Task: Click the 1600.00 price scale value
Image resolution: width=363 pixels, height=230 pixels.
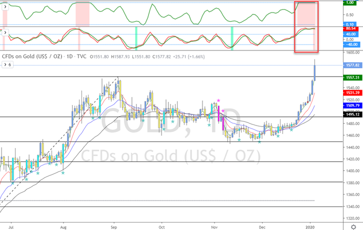Action: [x=353, y=52]
